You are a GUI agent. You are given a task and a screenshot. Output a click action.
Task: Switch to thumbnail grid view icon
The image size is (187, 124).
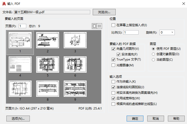point(99,26)
